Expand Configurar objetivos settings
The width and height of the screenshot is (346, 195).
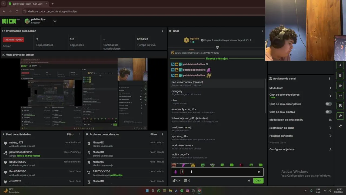click(330, 149)
